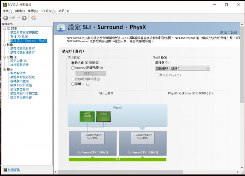Click the horizontal scrollbar thumb
The height and width of the screenshot is (176, 245).
tap(120, 172)
